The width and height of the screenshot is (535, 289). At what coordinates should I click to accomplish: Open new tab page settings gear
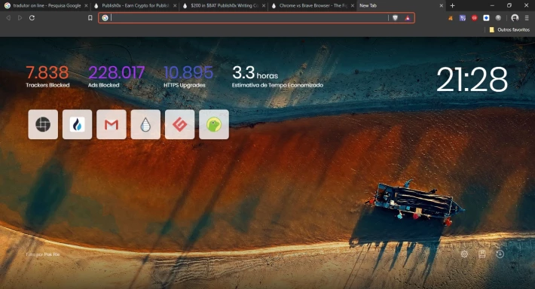[x=464, y=254]
